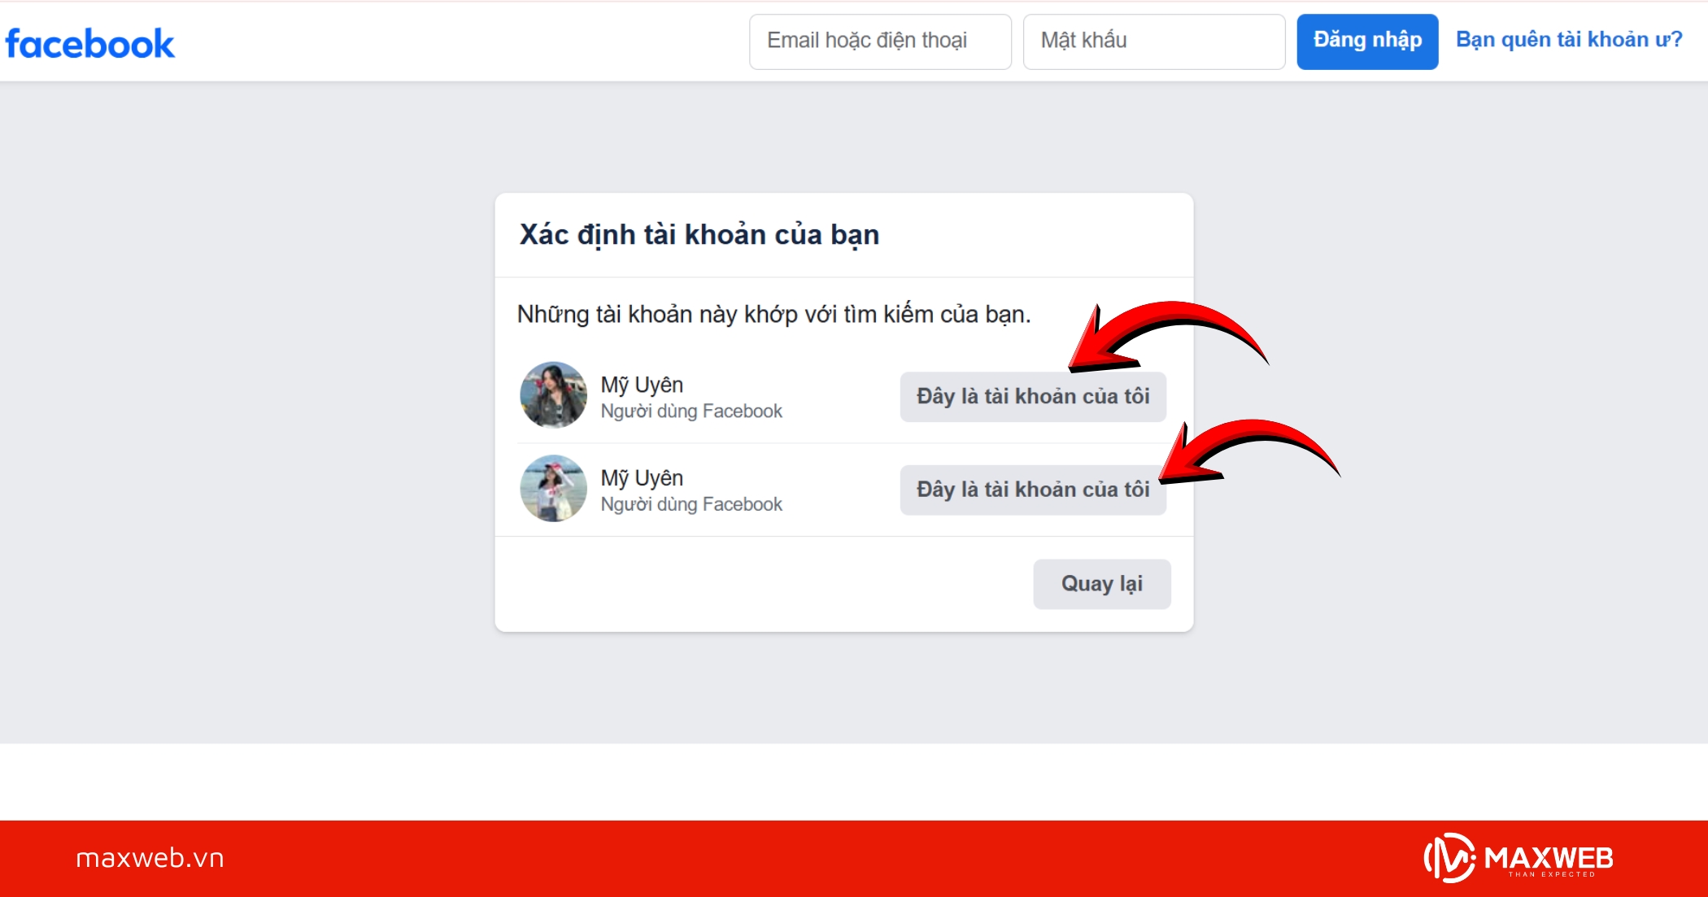This screenshot has height=897, width=1708.
Task: Click the "Những tài khoản này khớp" description text
Action: [x=773, y=315]
